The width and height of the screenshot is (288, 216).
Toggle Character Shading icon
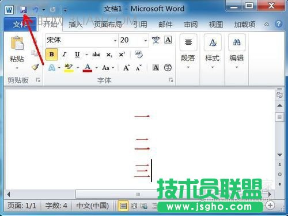[x=156, y=67]
